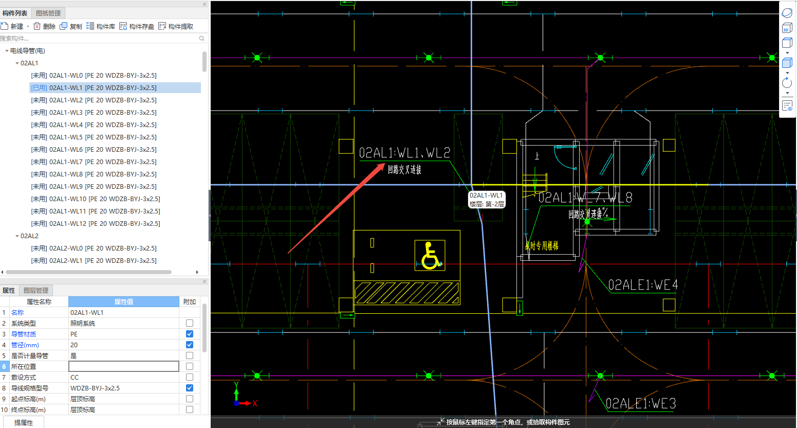Open dropdown arrow next to 新建
The width and height of the screenshot is (797, 428).
[28, 26]
